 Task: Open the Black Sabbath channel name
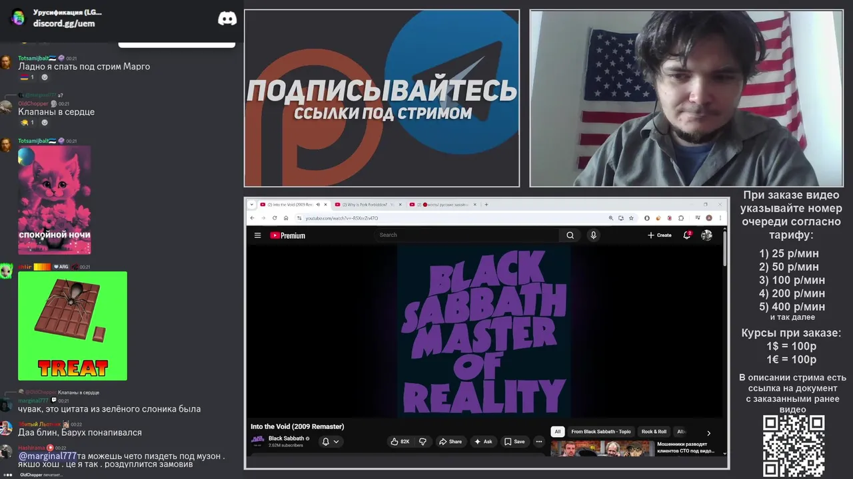pos(286,438)
